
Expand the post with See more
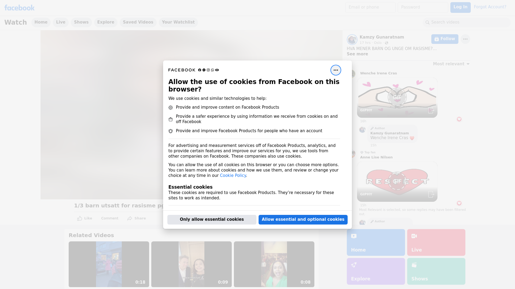point(357,54)
